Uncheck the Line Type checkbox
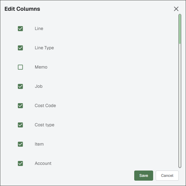 [x=20, y=48]
